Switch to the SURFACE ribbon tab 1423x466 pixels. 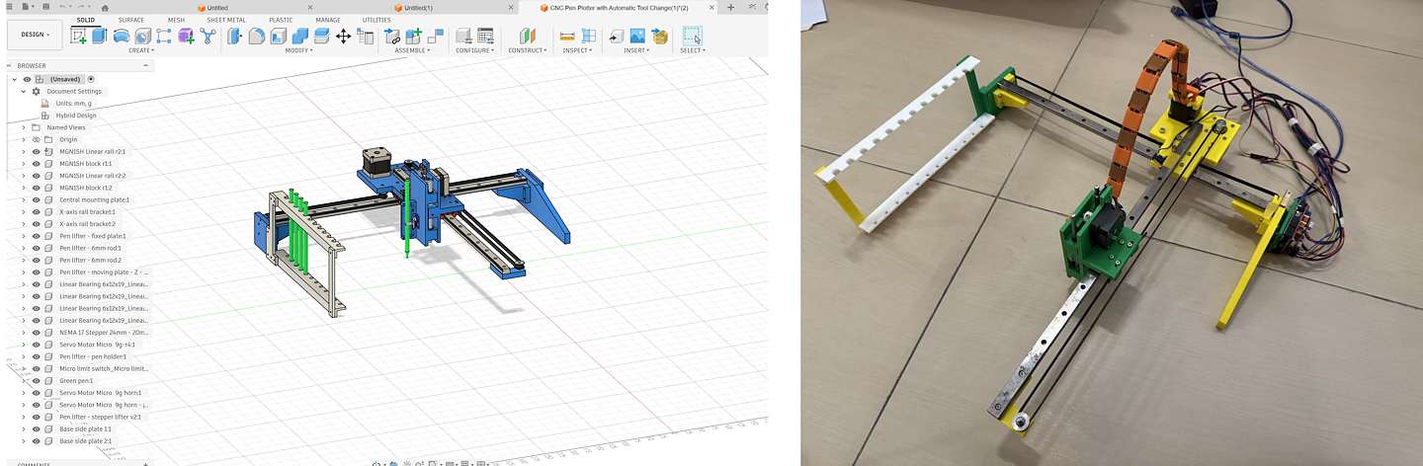coord(130,20)
